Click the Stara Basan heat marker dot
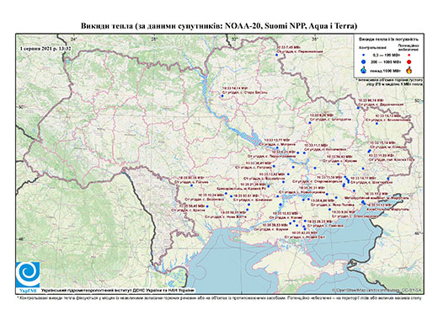This screenshot has width=438, height=310. tap(222, 96)
